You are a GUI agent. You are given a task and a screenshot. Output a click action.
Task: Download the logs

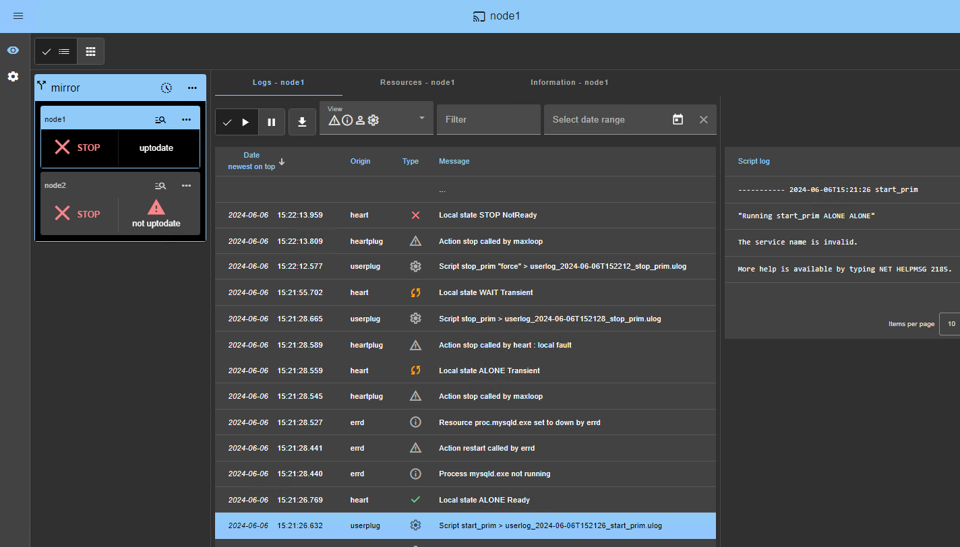pos(302,122)
